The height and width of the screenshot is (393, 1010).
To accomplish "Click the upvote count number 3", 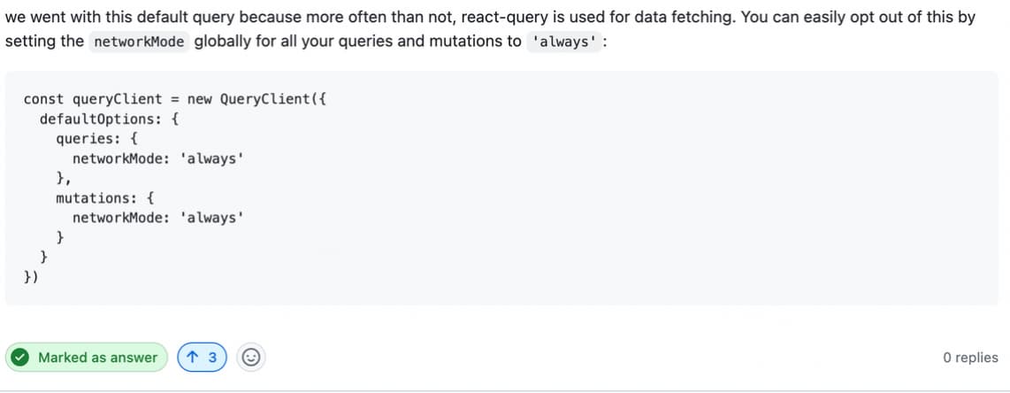I will pyautogui.click(x=212, y=358).
